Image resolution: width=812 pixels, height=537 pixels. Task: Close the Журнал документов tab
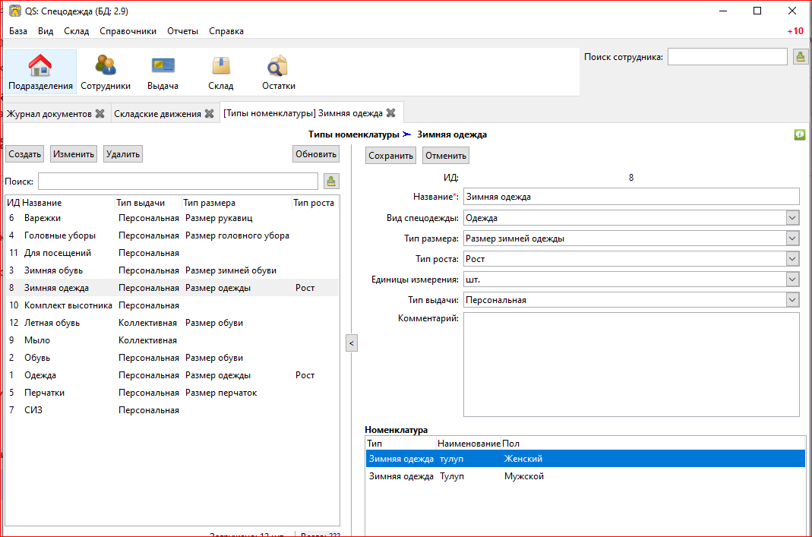pos(100,114)
